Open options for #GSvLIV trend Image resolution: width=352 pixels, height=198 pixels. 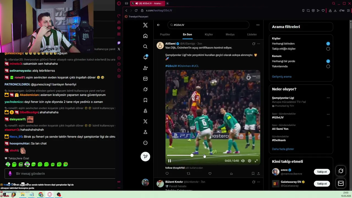[x=328, y=114]
